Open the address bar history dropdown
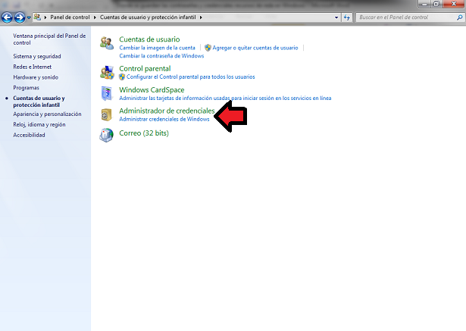Screen dimensions: 466x331 [336, 17]
